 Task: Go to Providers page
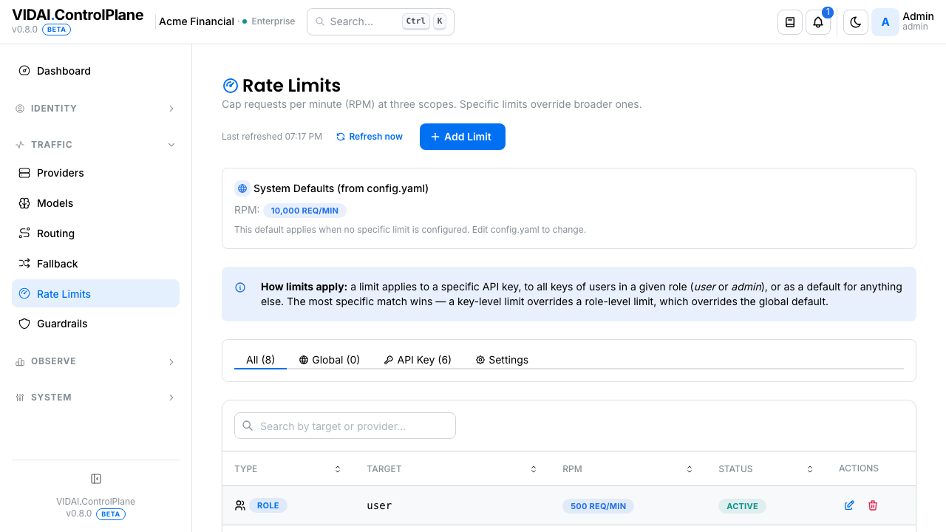[x=95, y=173]
